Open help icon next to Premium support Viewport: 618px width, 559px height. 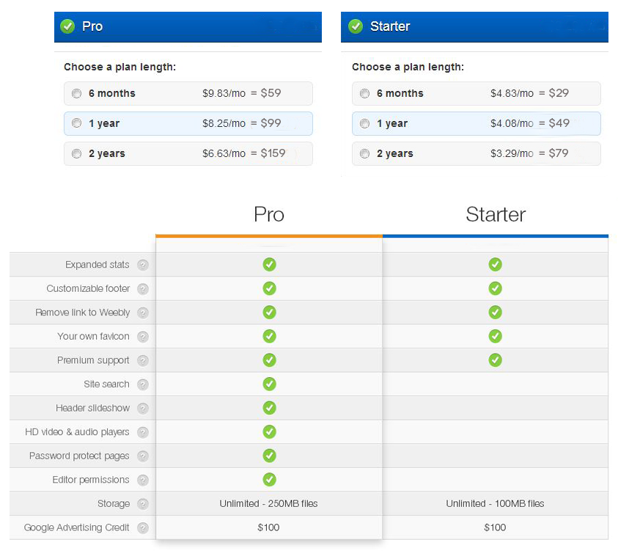143,361
